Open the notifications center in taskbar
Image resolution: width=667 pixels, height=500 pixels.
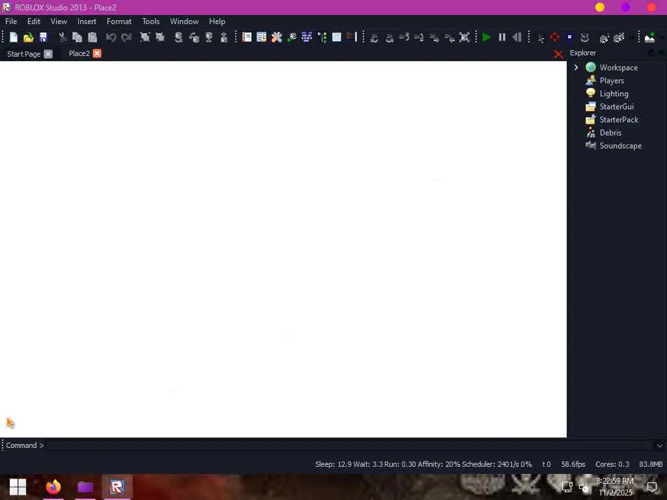(x=651, y=487)
